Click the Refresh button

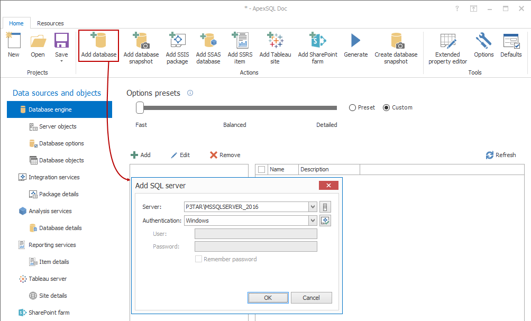point(501,155)
